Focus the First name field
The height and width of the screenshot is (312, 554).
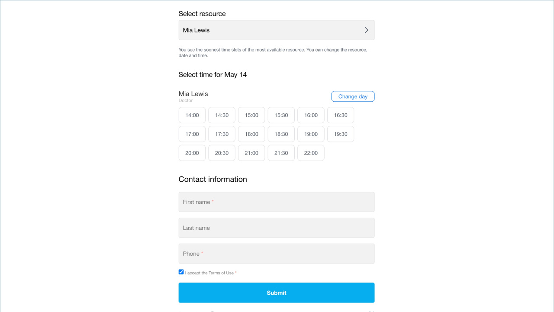(277, 202)
